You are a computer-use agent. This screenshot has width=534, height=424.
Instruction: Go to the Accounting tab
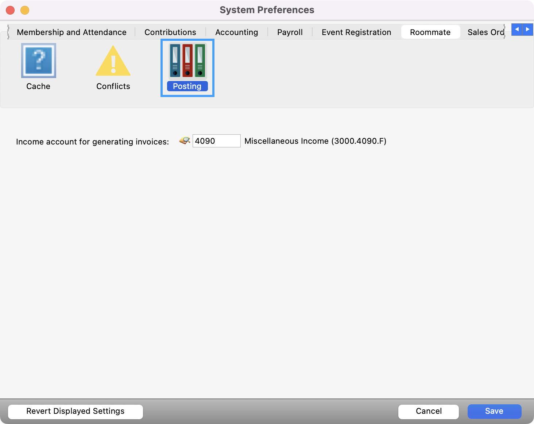[236, 32]
